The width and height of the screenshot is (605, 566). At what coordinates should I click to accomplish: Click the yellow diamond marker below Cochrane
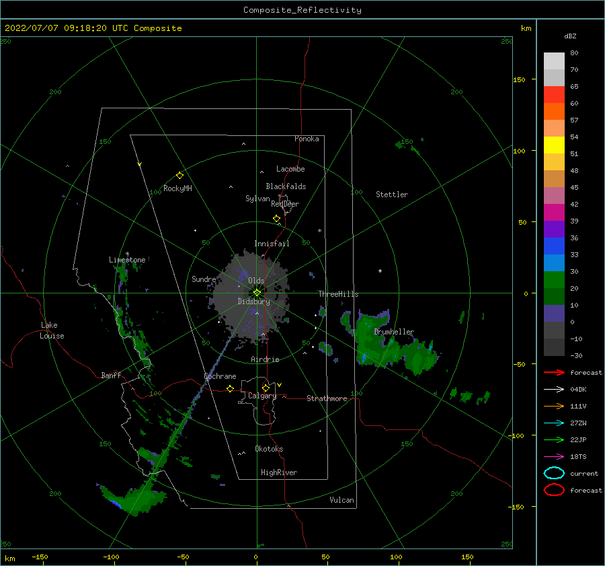point(230,389)
